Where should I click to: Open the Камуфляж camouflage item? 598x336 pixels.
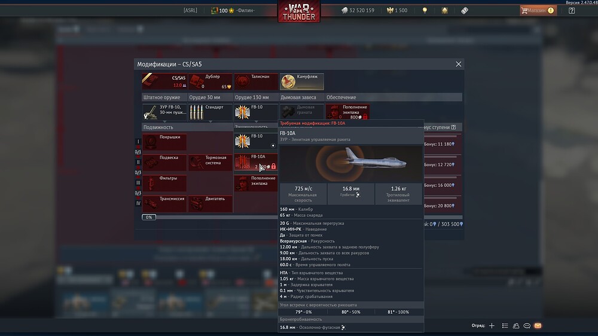301,81
